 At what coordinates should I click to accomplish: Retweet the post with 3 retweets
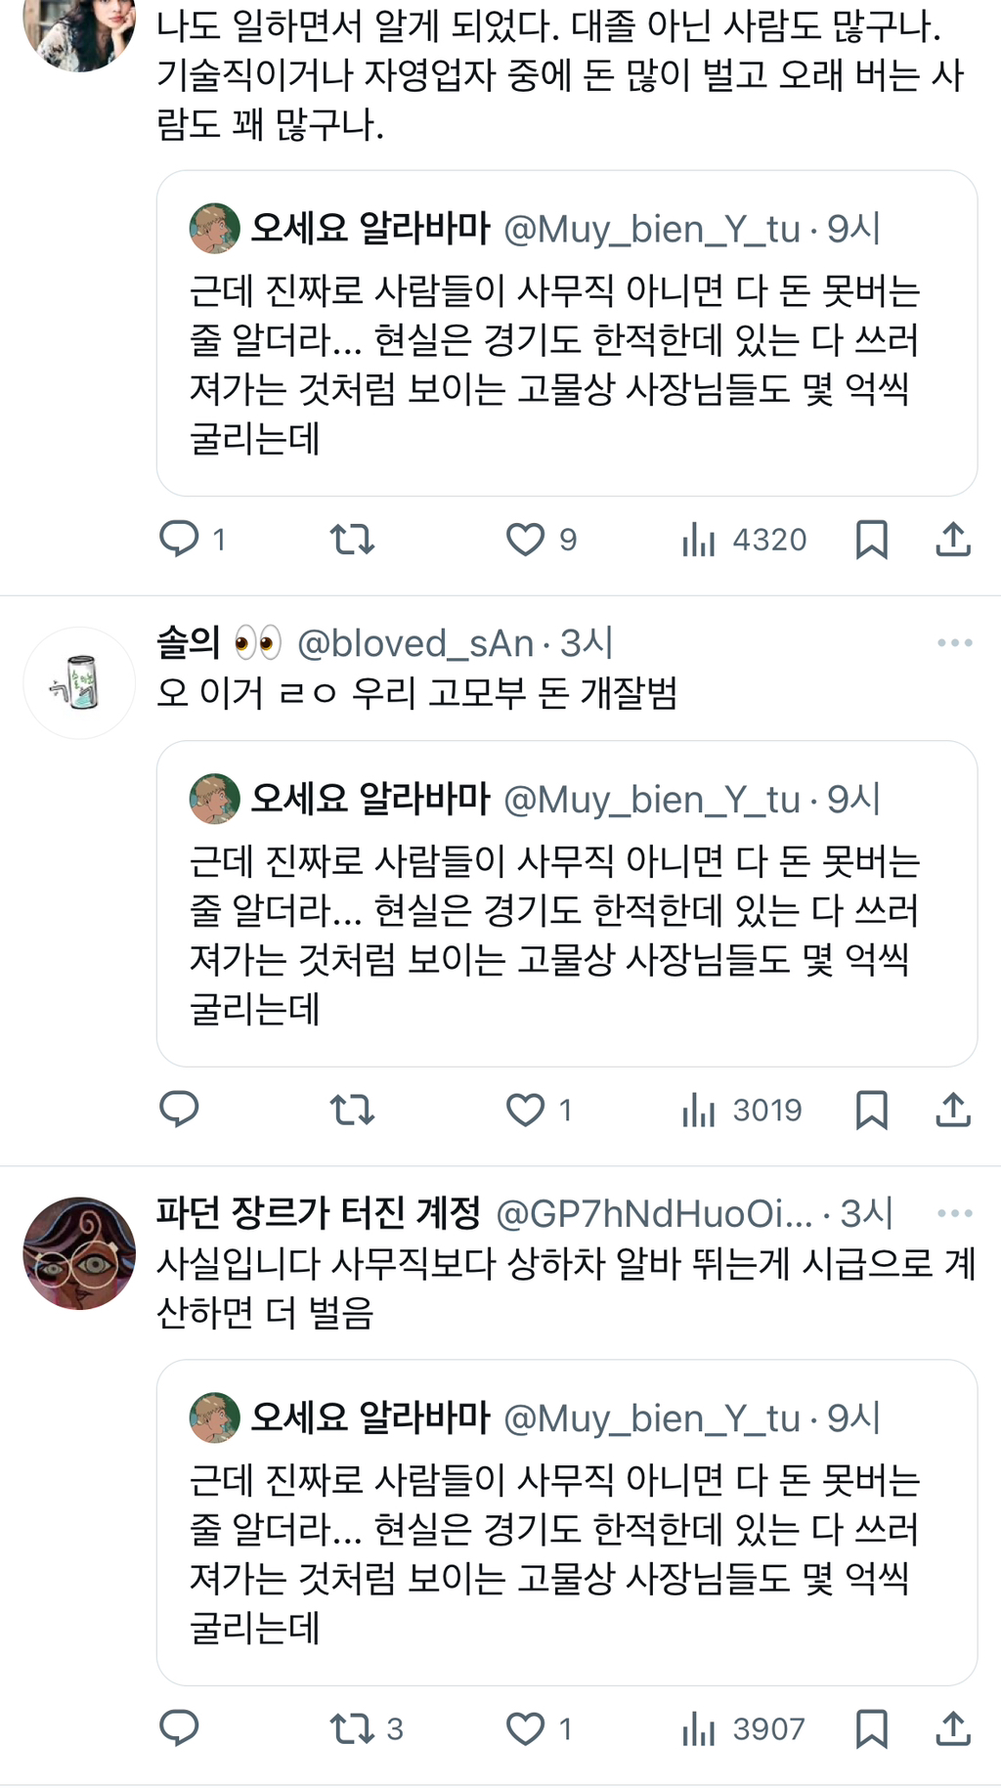point(354,1728)
